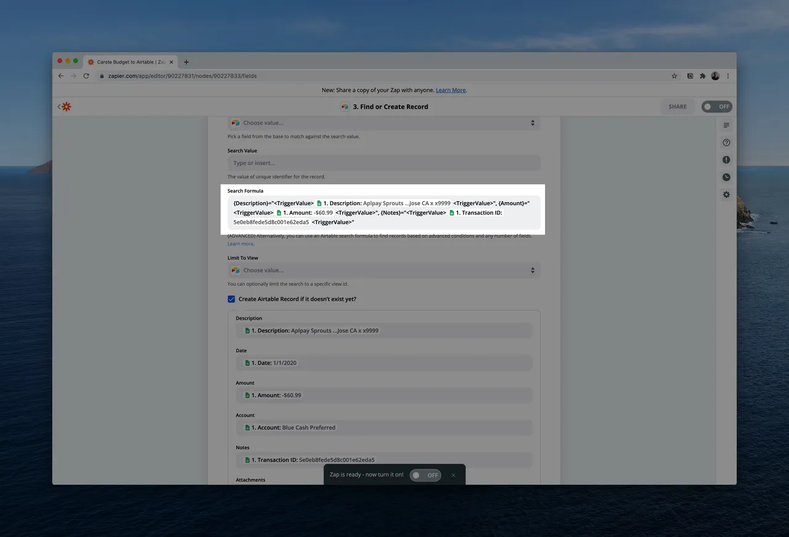Show the alerts exclamation icon
This screenshot has width=789, height=537.
click(x=726, y=159)
